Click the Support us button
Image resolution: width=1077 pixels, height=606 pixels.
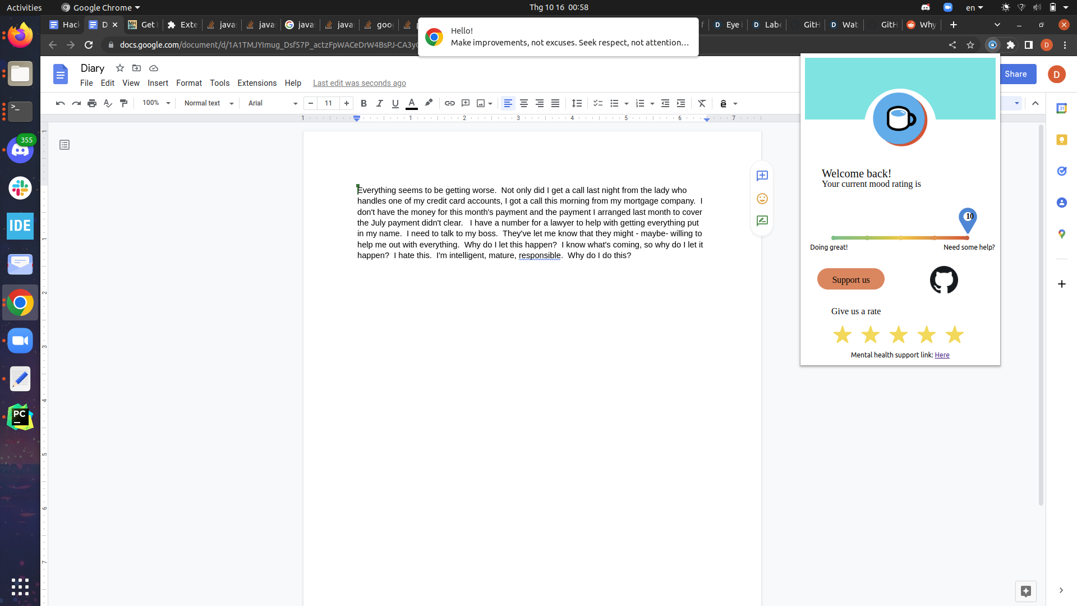pos(850,279)
